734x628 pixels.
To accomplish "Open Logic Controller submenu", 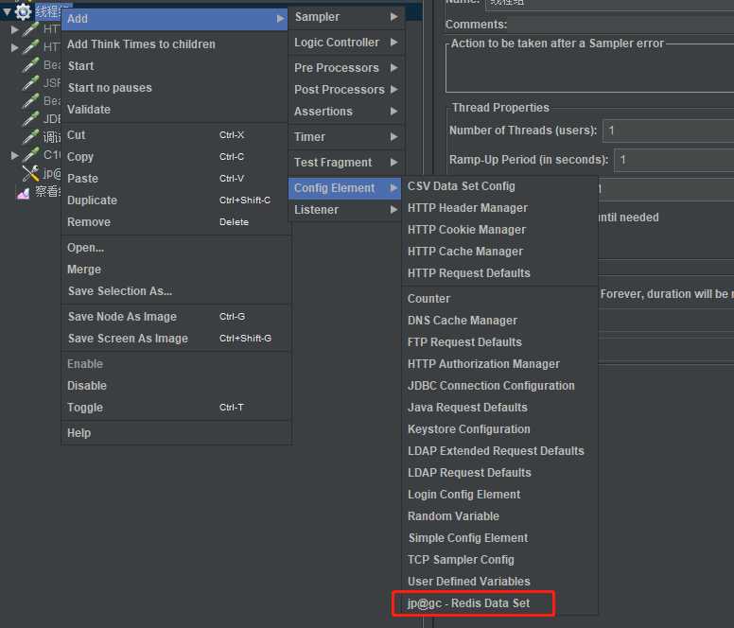I will click(x=345, y=43).
